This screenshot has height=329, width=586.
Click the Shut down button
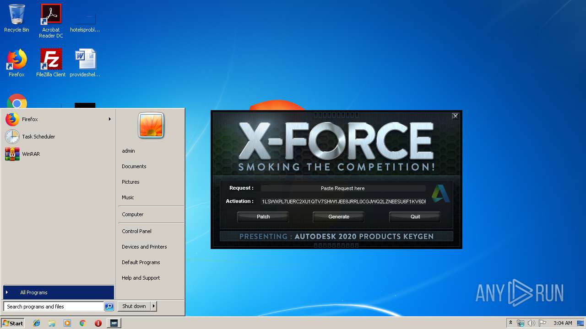[134, 306]
